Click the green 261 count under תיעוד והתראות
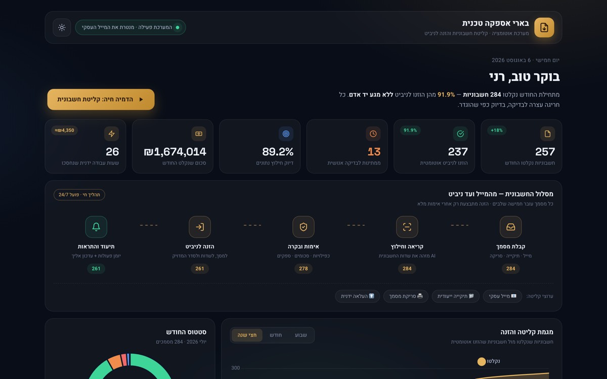 (x=96, y=269)
